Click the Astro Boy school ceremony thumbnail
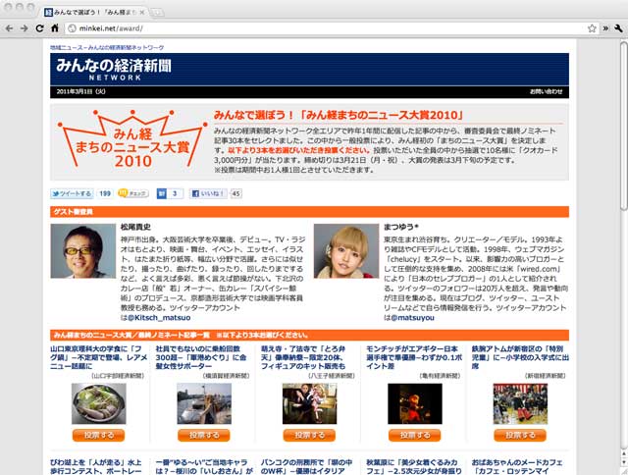Viewport: 628px width, 475px height. click(520, 403)
